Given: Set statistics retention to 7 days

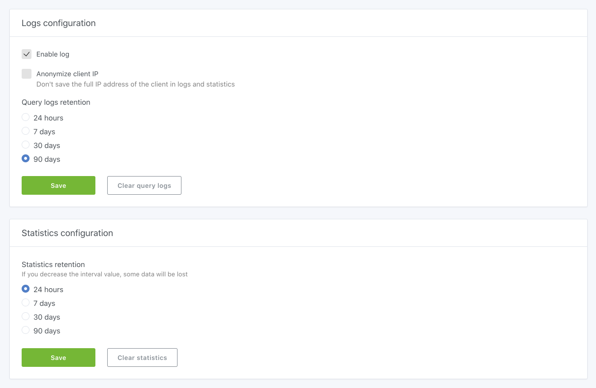Looking at the screenshot, I should click(x=26, y=303).
